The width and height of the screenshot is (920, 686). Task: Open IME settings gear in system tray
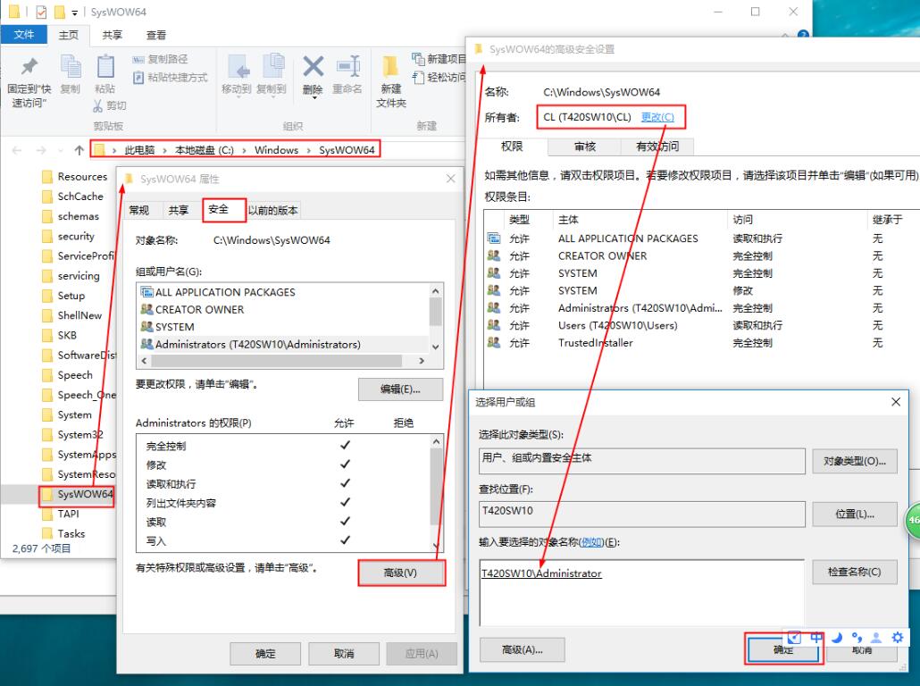(x=899, y=637)
